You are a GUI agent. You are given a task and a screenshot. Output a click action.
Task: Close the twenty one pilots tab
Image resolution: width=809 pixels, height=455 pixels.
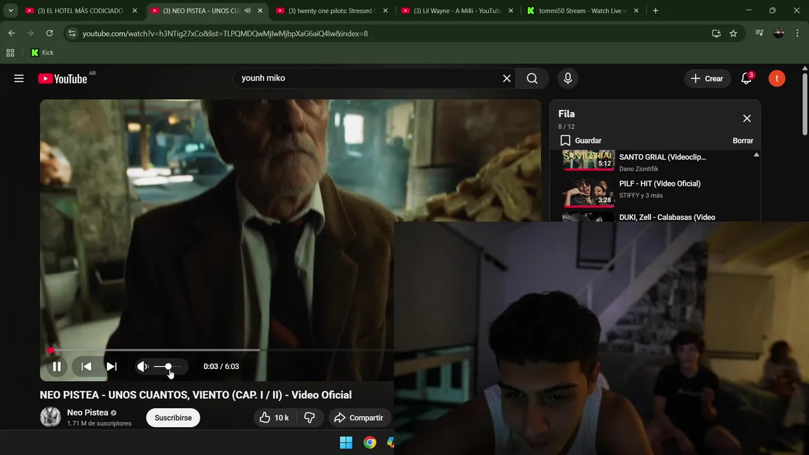click(x=386, y=11)
